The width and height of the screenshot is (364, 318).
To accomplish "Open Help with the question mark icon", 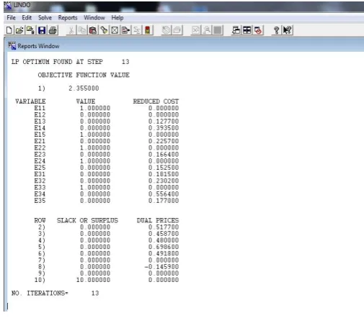I will [276, 30].
